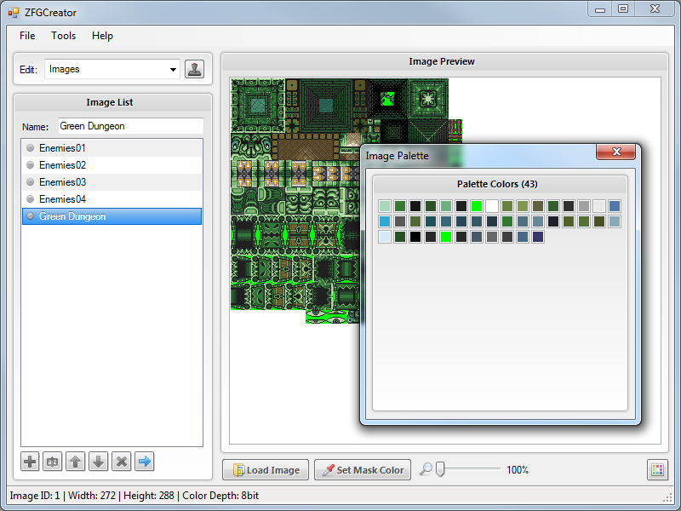
Task: Click the Image List panel header
Action: click(110, 102)
